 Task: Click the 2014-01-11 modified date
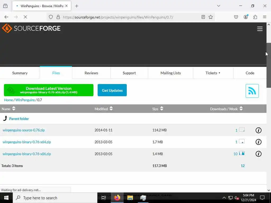[x=103, y=130]
